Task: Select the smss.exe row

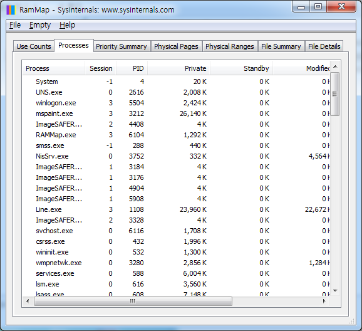Action: (x=176, y=145)
